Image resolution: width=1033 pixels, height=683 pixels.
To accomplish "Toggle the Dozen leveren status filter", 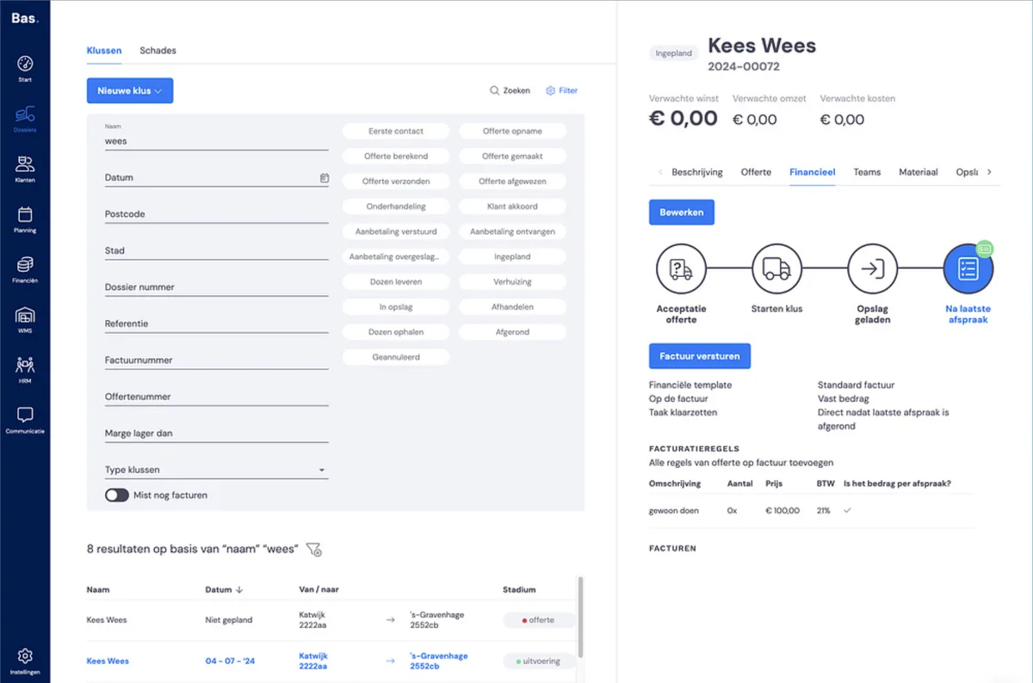I will pos(396,281).
